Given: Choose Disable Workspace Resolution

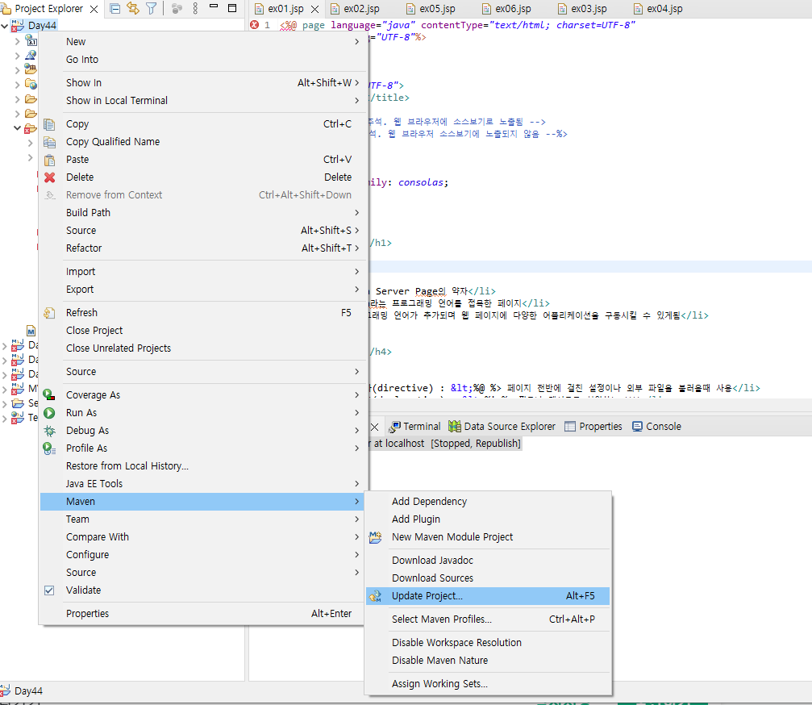Looking at the screenshot, I should (488, 643).
